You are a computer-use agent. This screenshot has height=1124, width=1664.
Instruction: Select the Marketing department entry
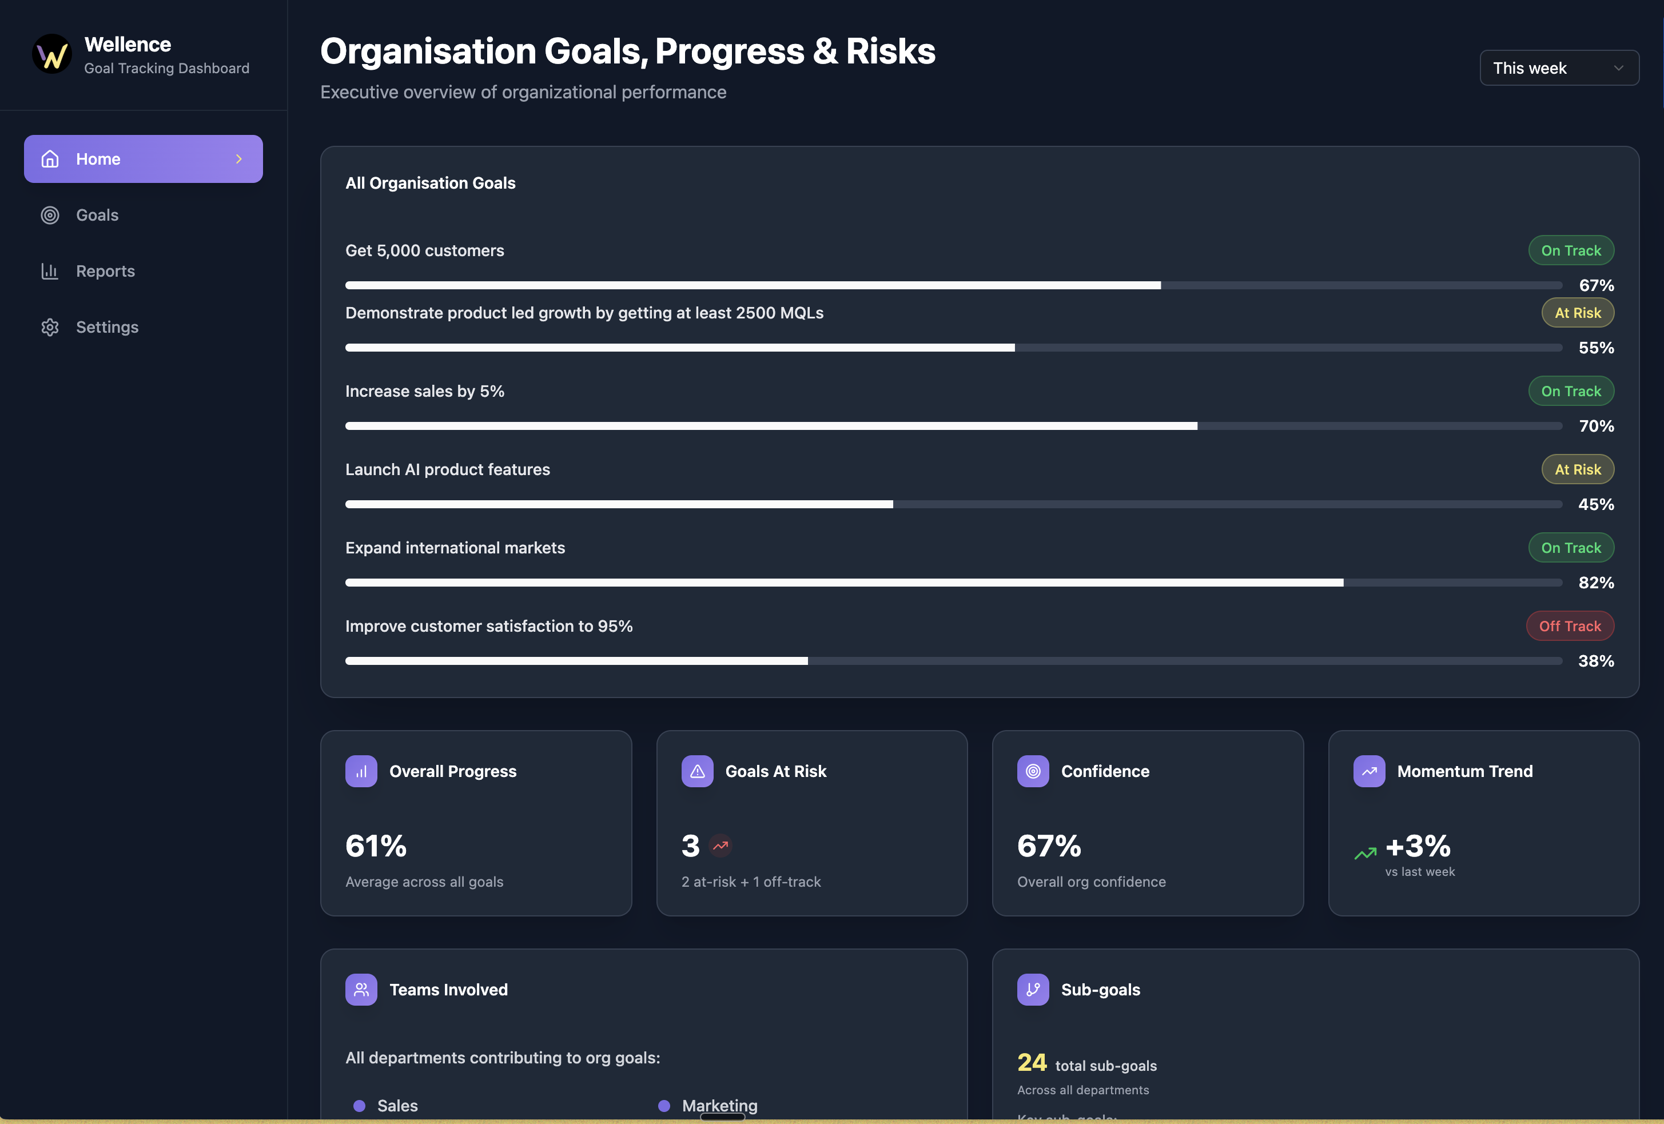pos(719,1105)
